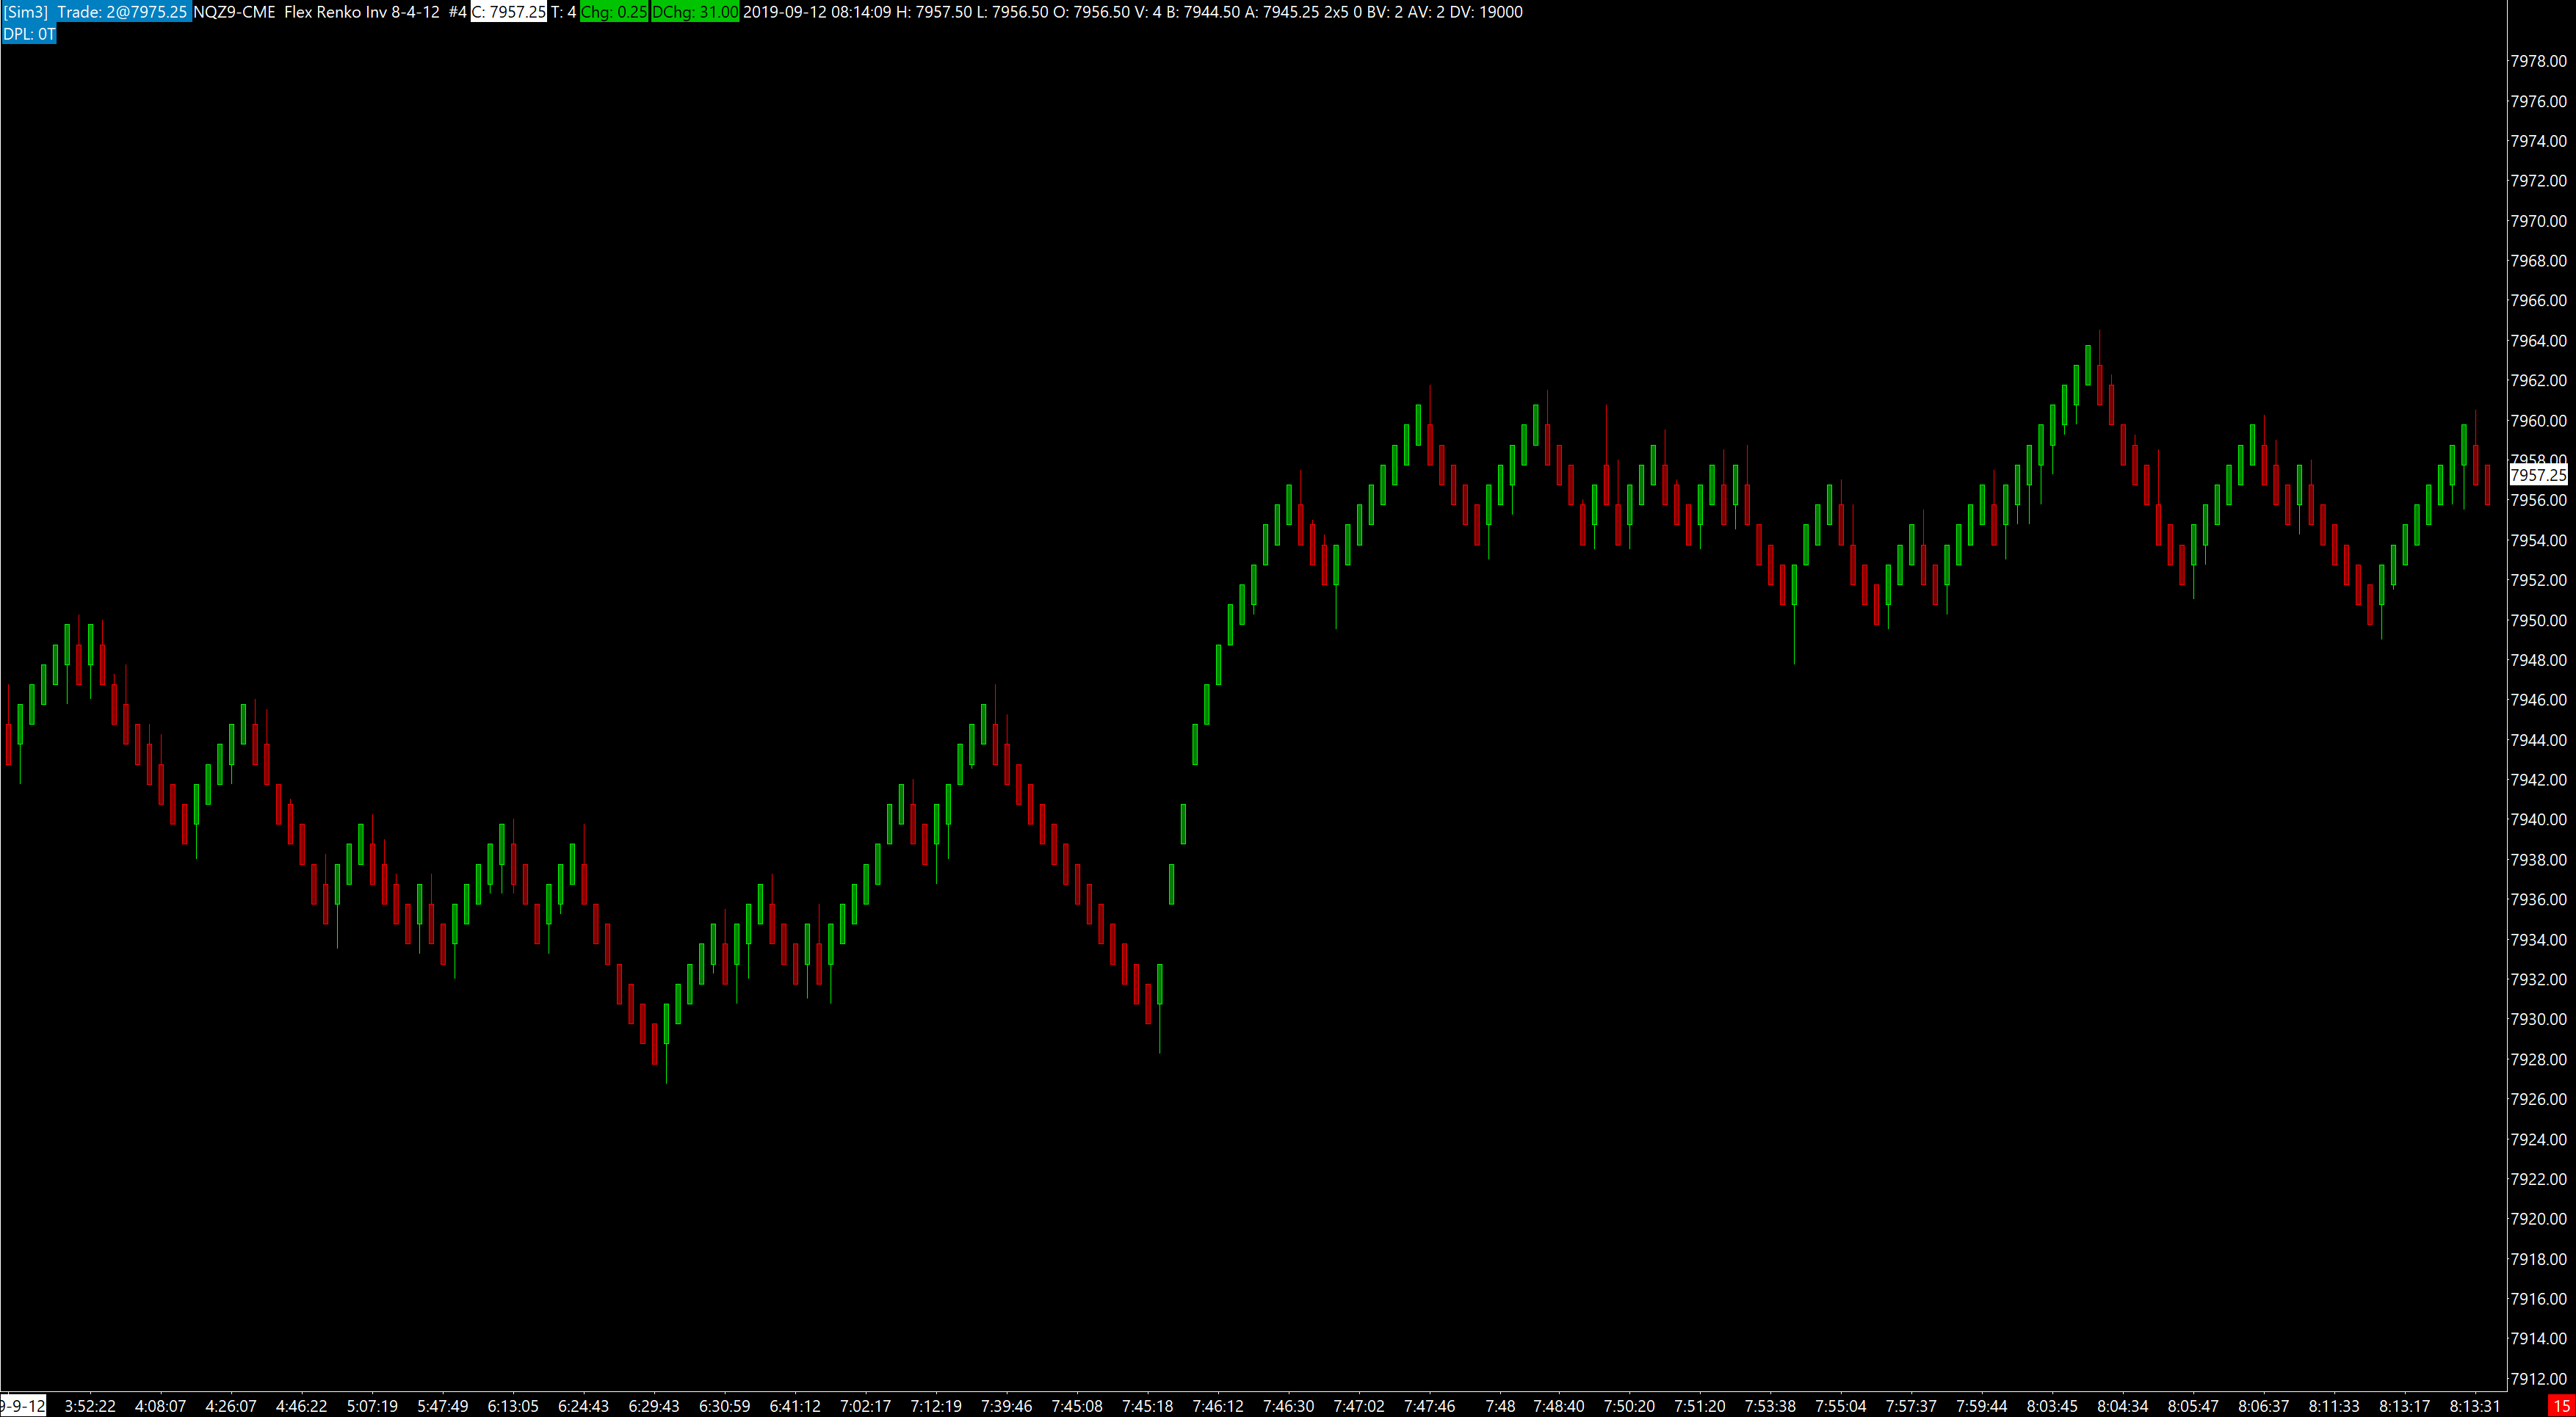Image resolution: width=2576 pixels, height=1417 pixels.
Task: Click the 7964.00 price scale label
Action: 2538,341
